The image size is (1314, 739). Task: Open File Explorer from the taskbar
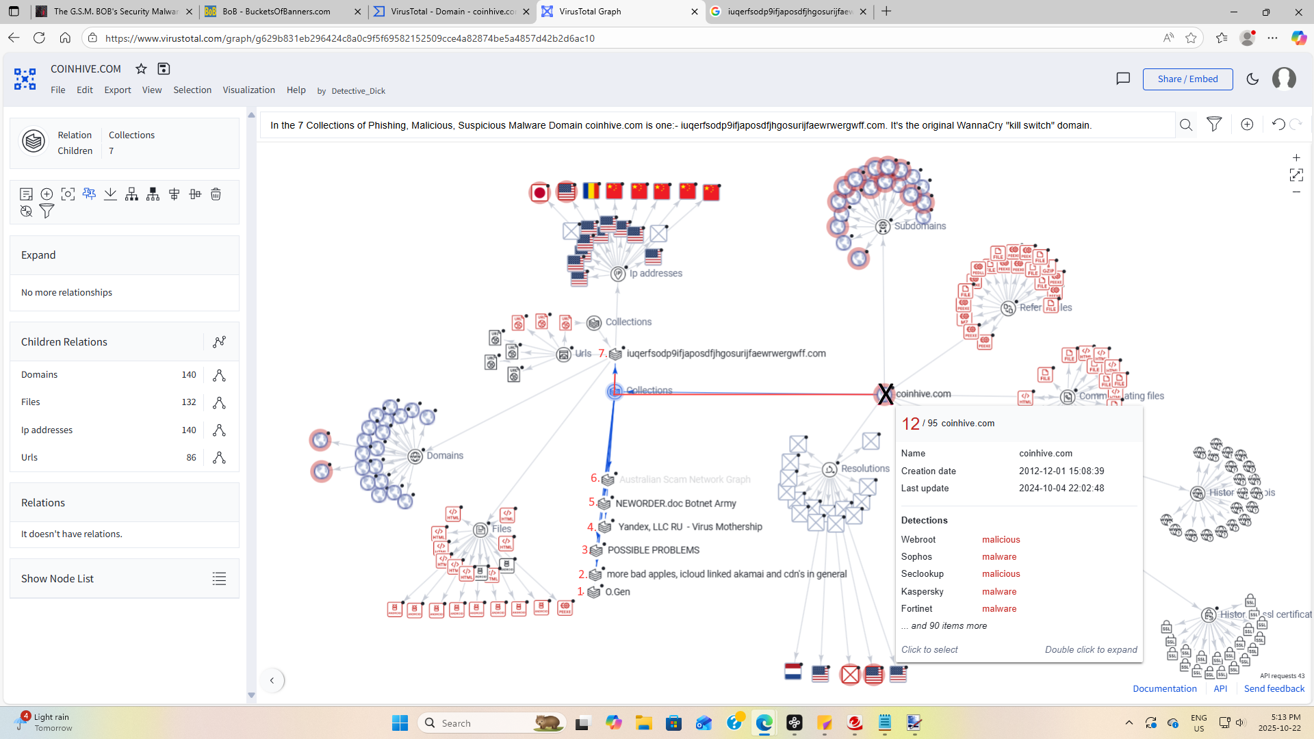(x=643, y=723)
